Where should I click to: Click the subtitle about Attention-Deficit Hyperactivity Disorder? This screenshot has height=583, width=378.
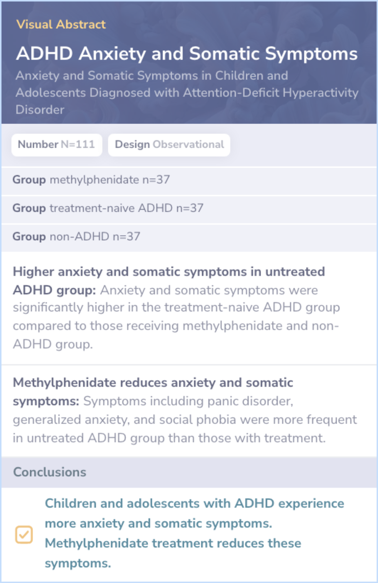[x=187, y=92]
